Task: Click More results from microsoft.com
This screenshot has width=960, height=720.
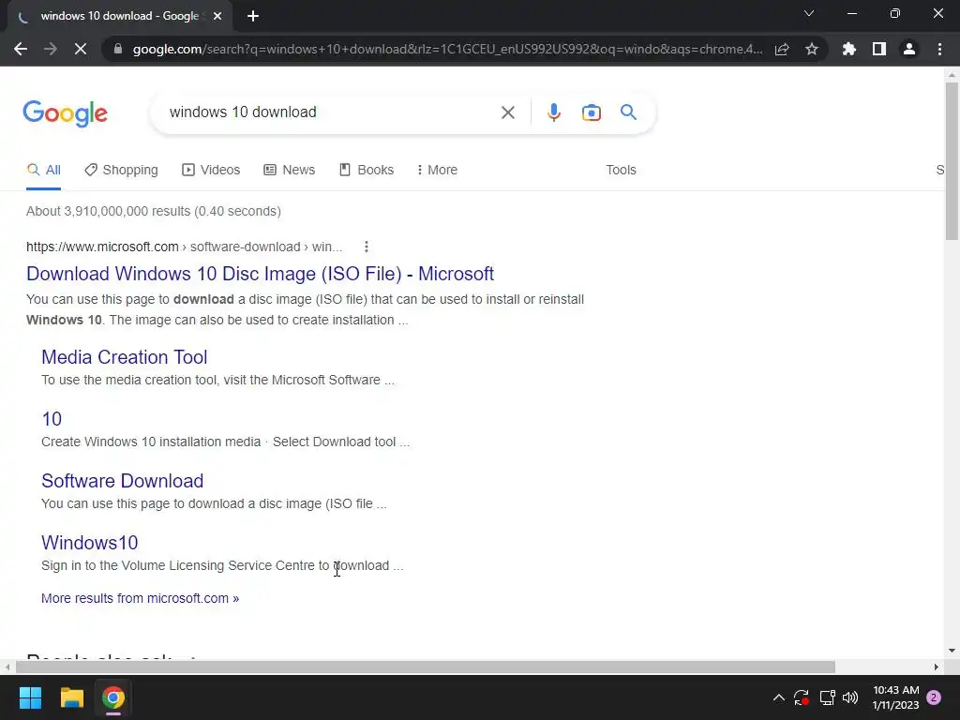Action: 141,598
